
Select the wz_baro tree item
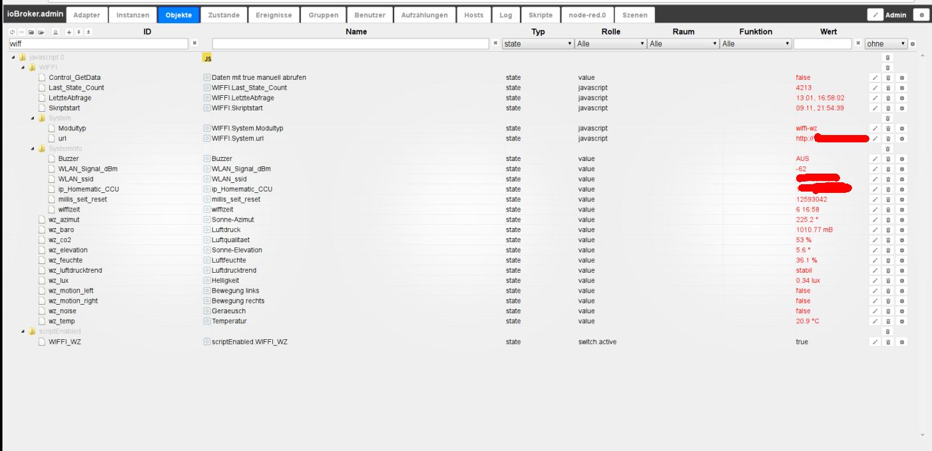point(61,230)
